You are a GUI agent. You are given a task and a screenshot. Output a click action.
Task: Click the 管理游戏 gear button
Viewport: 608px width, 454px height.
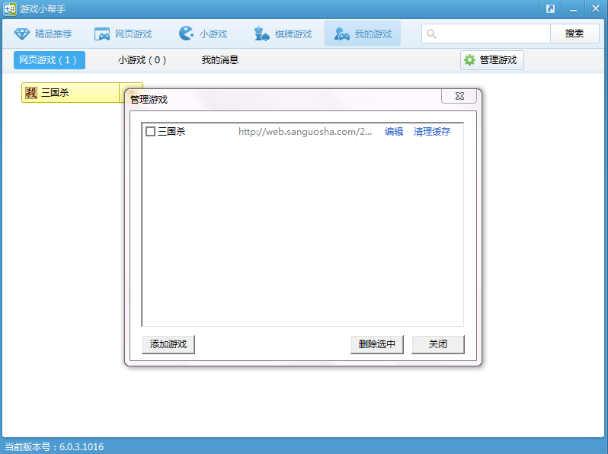click(x=492, y=60)
